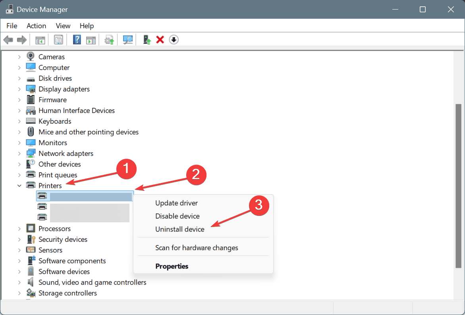Viewport: 465px width, 315px height.
Task: Click the Scan for hardware changes monitor icon
Action: pyautogui.click(x=128, y=39)
